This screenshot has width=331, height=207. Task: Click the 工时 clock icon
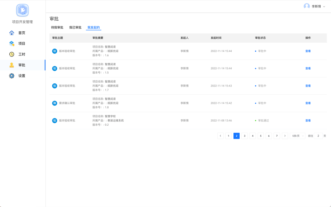tap(12, 54)
